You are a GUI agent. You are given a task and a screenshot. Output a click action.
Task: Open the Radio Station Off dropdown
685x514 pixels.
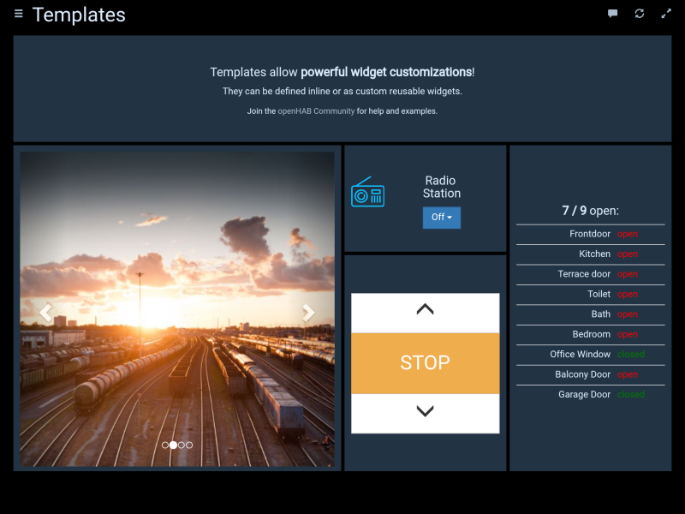pos(442,218)
